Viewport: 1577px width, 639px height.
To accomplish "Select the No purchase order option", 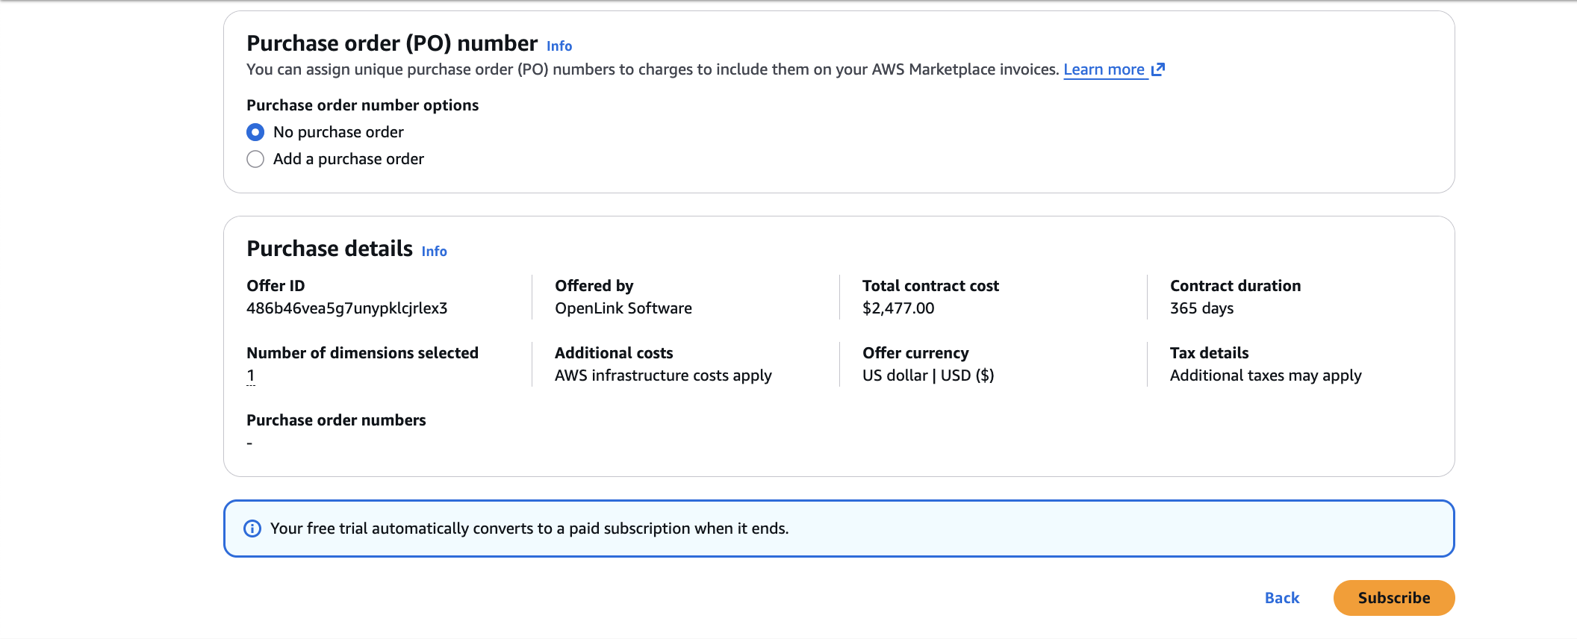I will pyautogui.click(x=255, y=132).
